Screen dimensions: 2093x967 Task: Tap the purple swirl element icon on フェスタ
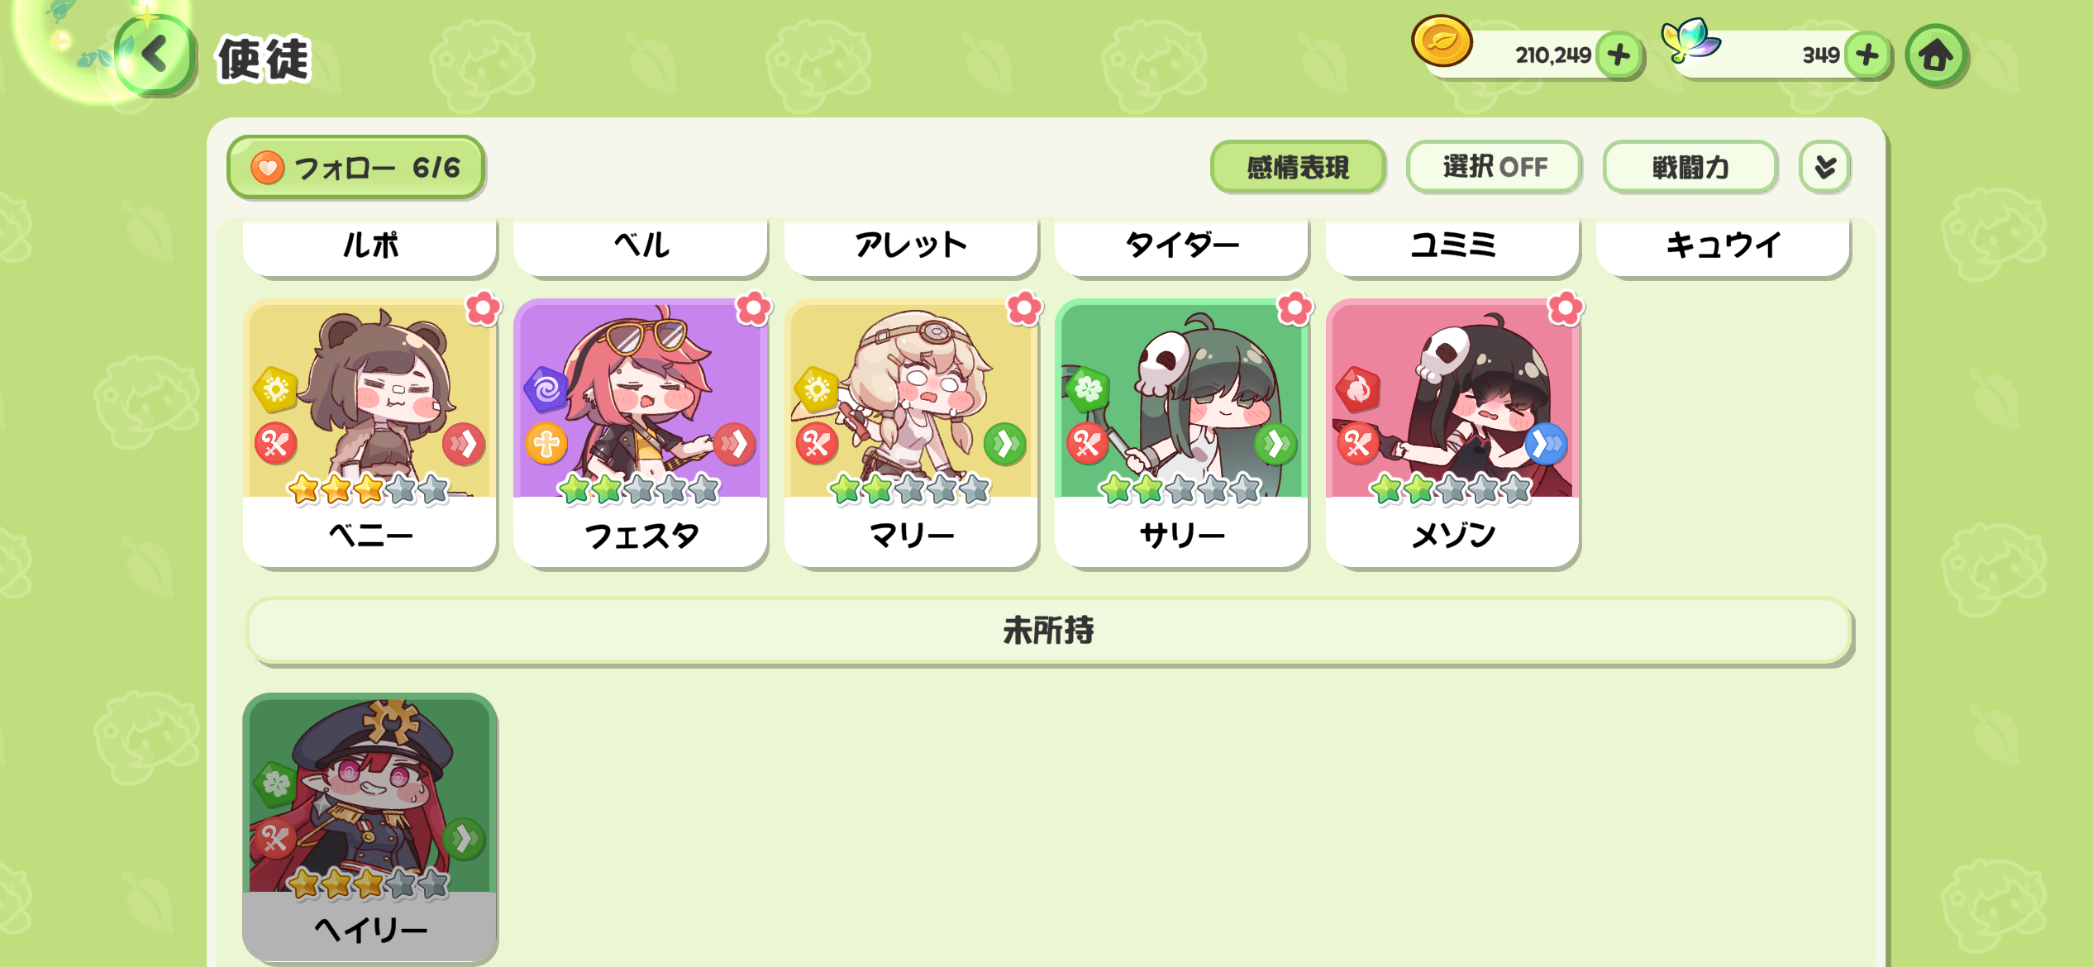pos(546,388)
